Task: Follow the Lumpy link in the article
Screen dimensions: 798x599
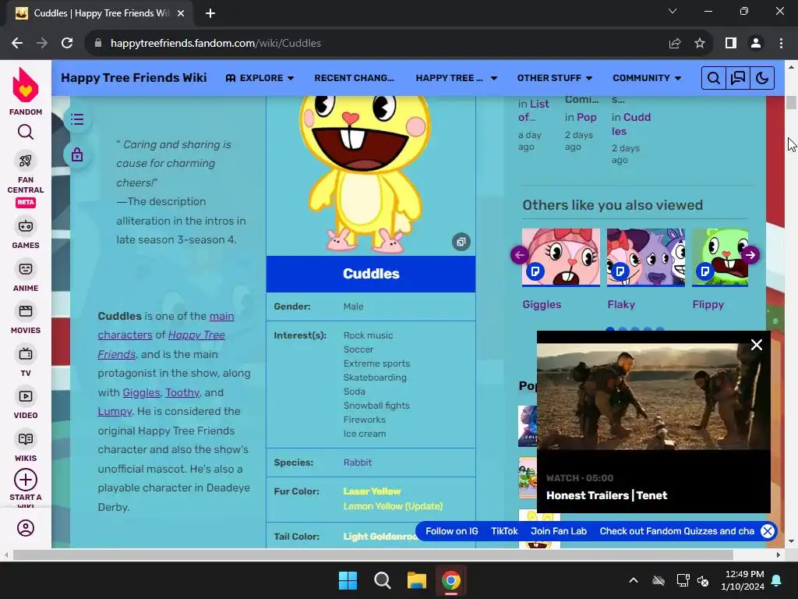Action: coord(115,412)
